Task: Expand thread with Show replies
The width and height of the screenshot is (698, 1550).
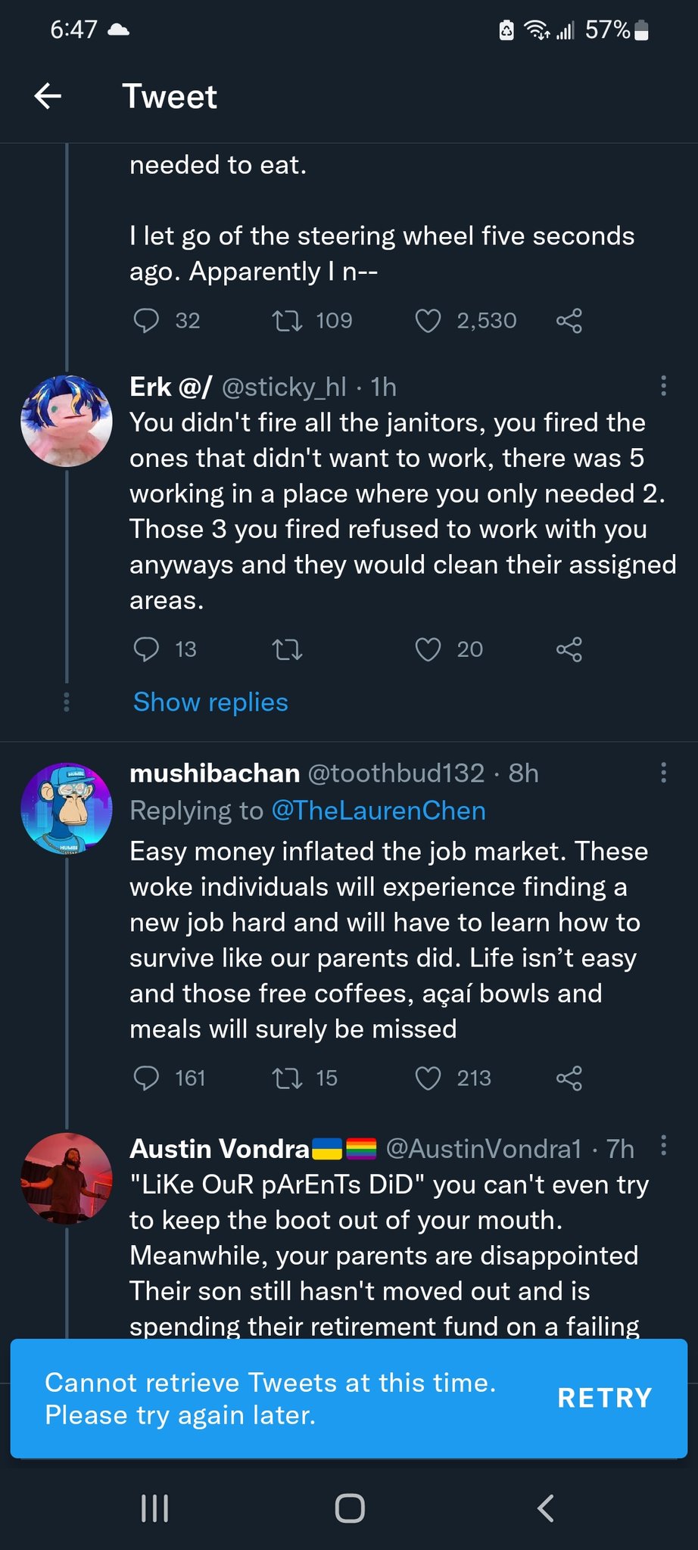Action: point(210,702)
